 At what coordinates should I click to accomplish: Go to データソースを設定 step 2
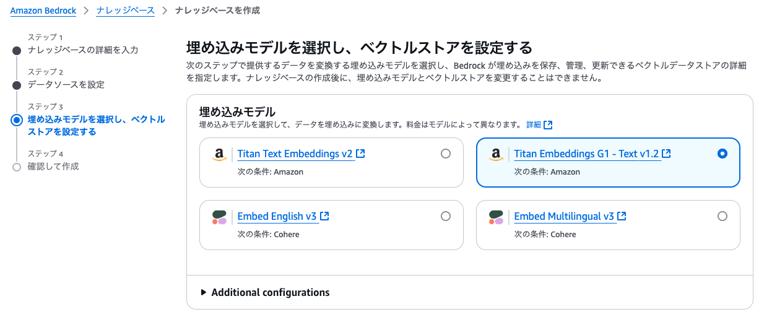pos(66,85)
